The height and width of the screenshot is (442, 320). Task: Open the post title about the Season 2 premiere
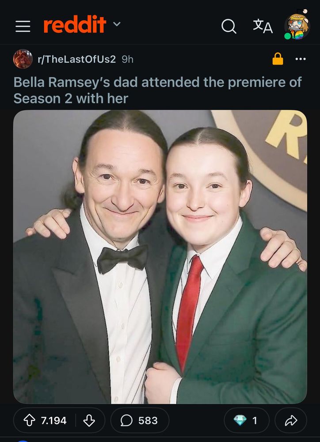[x=158, y=90]
